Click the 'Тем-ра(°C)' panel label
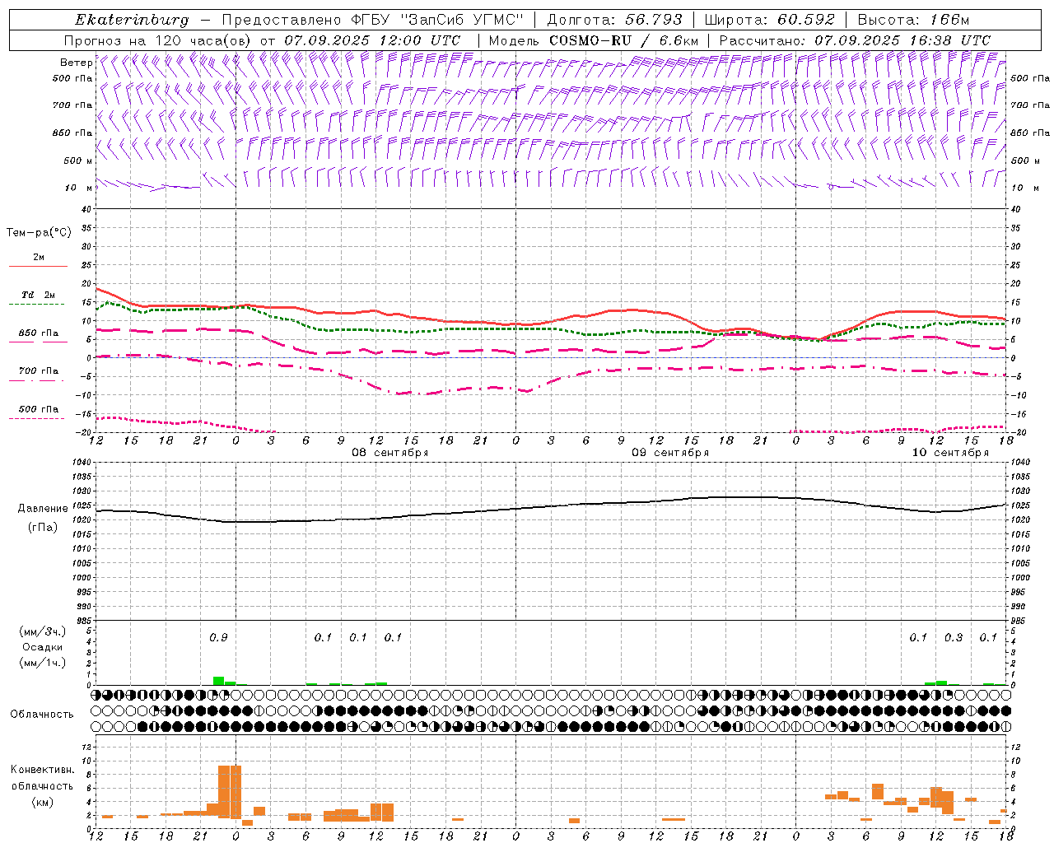Screen dimensions: 1054x843 click(x=39, y=233)
